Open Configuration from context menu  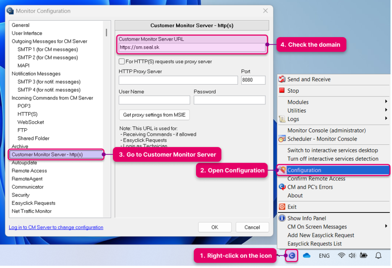click(304, 170)
